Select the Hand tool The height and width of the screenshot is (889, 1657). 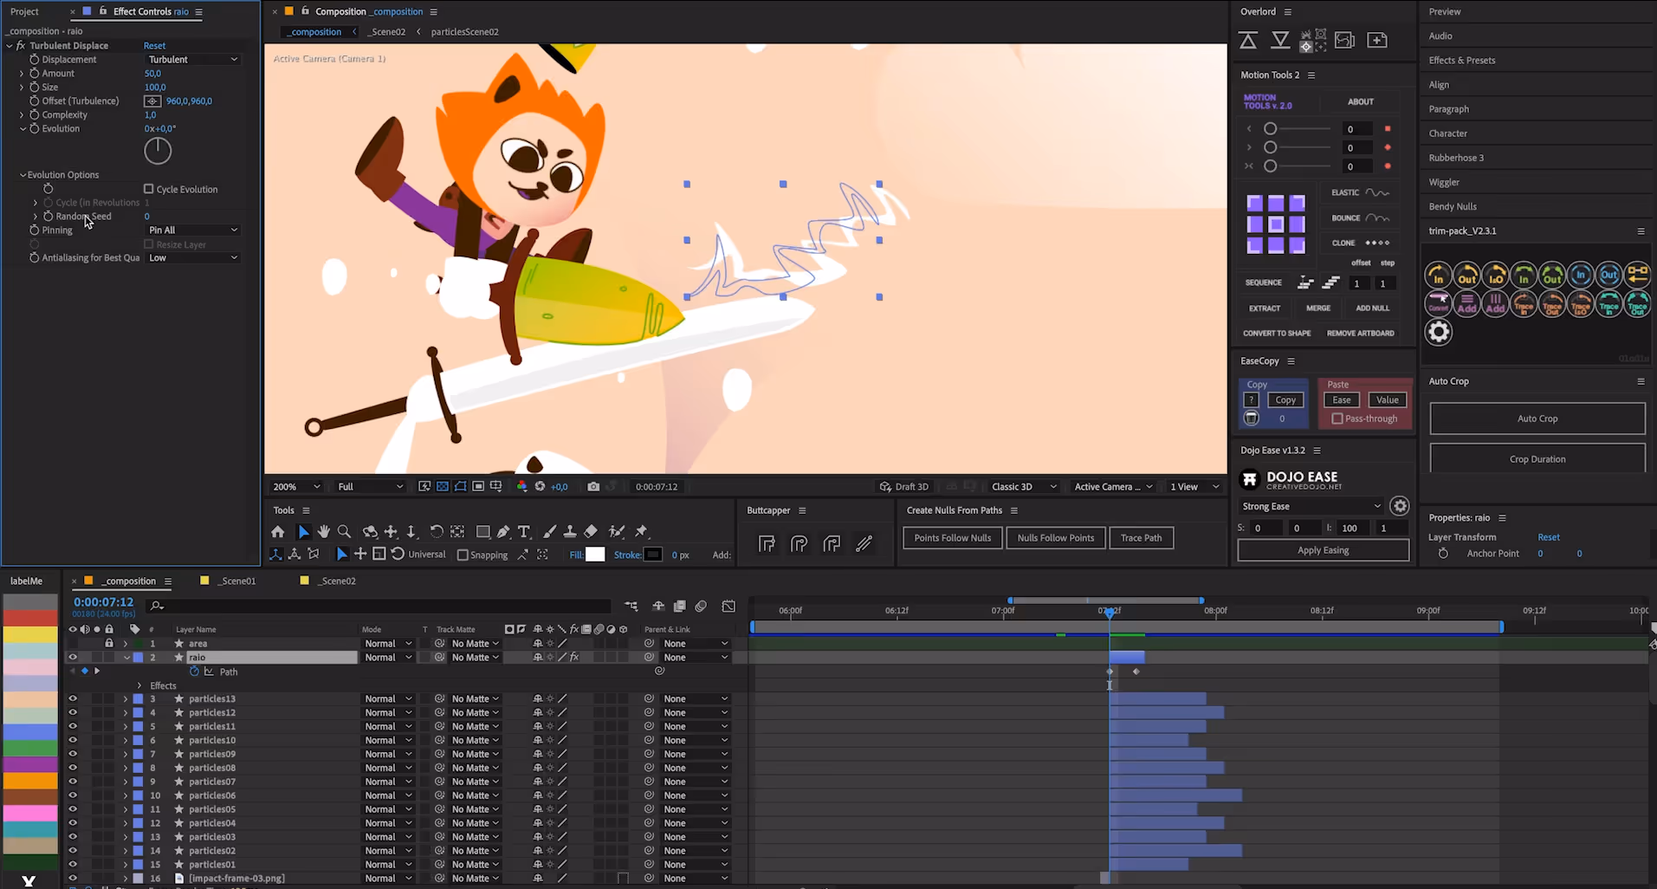[x=324, y=532]
